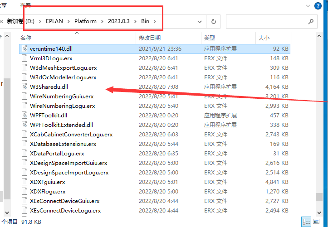Open the 查看 ribbon tab
Image resolution: width=328 pixels, height=227 pixels.
[25, 5]
